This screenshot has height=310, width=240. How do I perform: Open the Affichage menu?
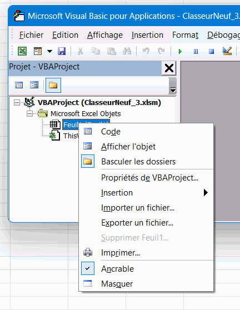[x=105, y=35]
